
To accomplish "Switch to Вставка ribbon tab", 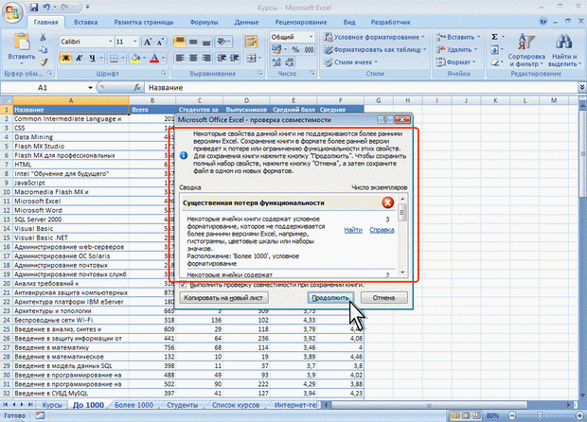I will (86, 22).
